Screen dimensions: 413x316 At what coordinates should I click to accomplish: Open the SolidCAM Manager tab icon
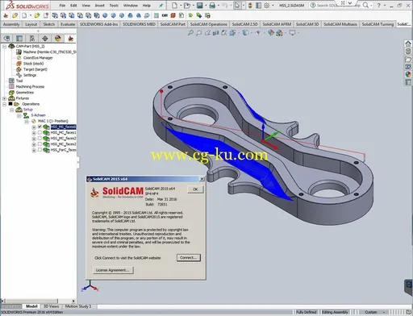coord(70,39)
